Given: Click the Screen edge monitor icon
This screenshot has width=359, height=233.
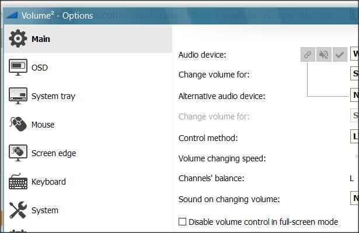Looking at the screenshot, I should coord(18,153).
